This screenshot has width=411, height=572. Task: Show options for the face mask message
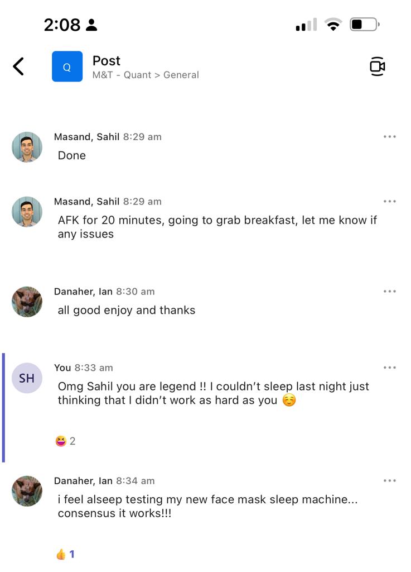[x=390, y=481]
